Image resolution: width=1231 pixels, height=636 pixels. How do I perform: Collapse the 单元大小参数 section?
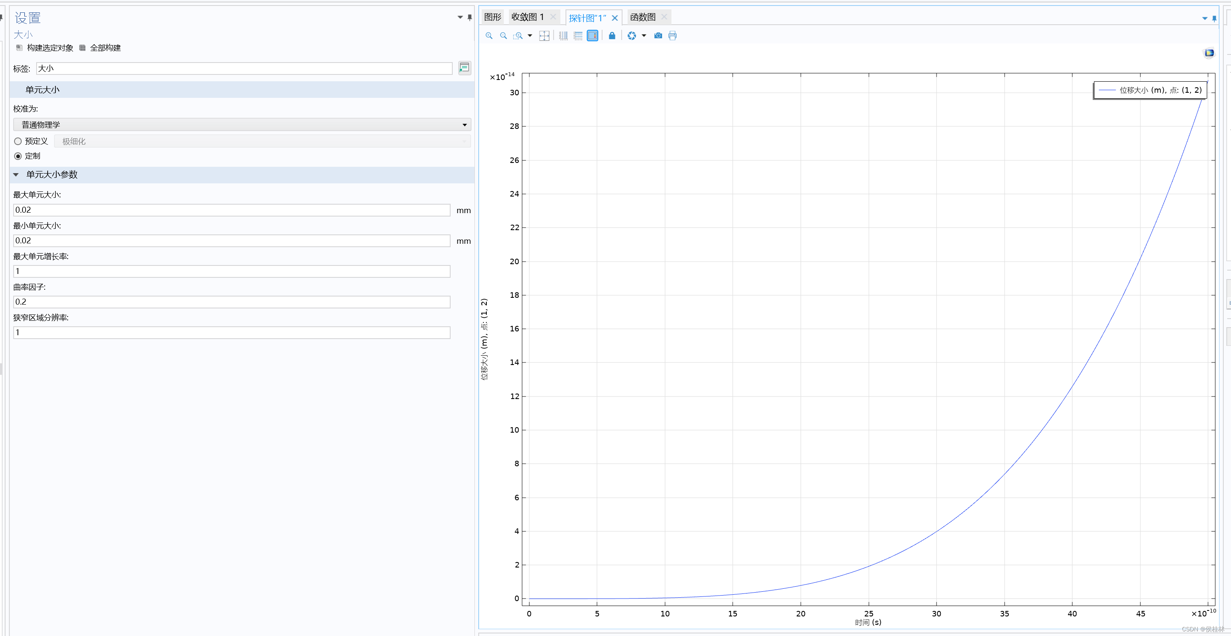[16, 175]
